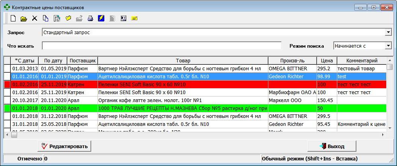Toggle the red marker cell of the Пеленки row

pyautogui.click(x=7, y=84)
